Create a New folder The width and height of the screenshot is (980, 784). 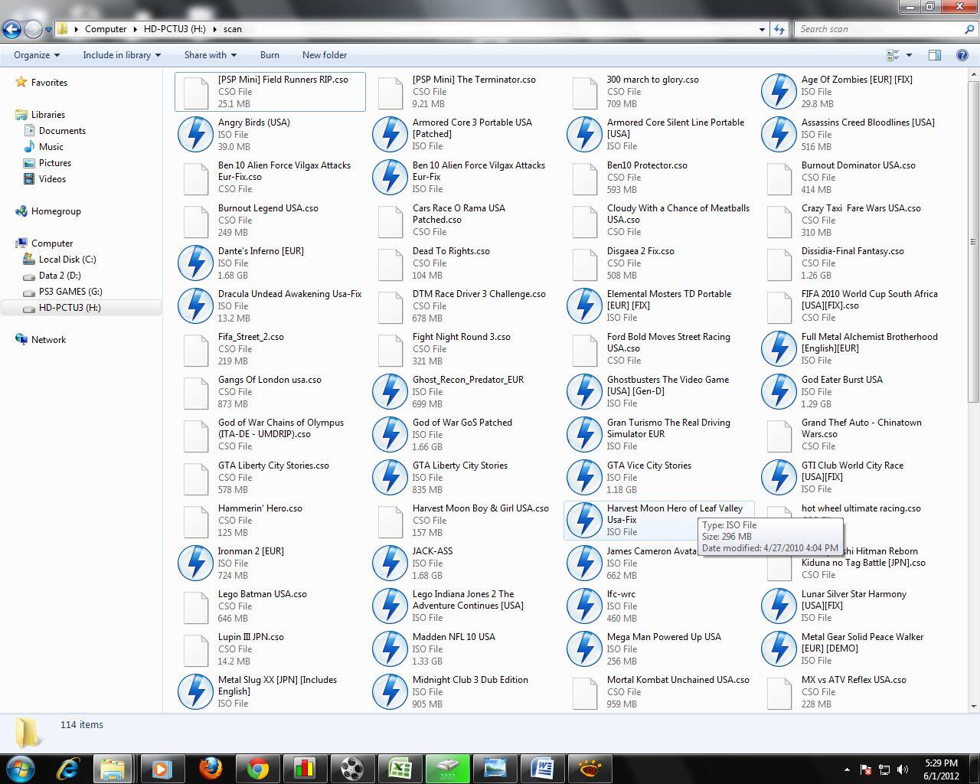pos(325,55)
